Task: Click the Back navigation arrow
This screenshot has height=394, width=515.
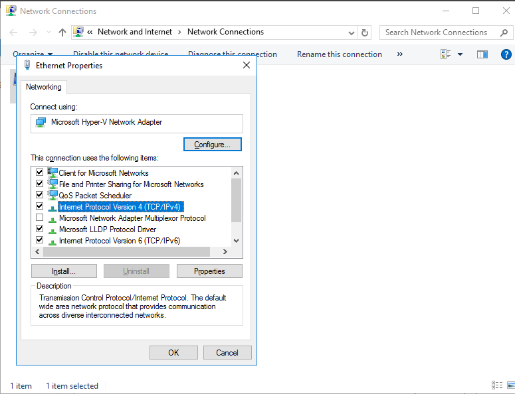Action: point(13,32)
